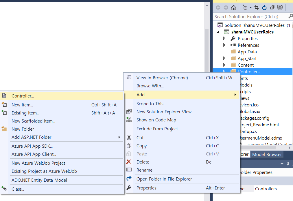
Task: Choose Class... from the Add submenu
Action: pos(62,189)
